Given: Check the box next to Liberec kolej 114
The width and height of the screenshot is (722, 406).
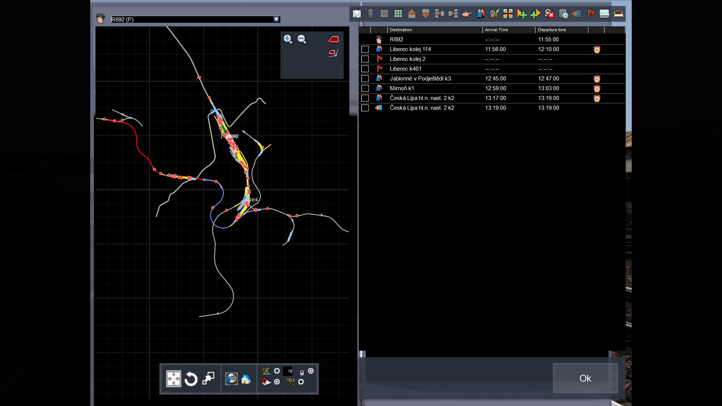Looking at the screenshot, I should 365,49.
